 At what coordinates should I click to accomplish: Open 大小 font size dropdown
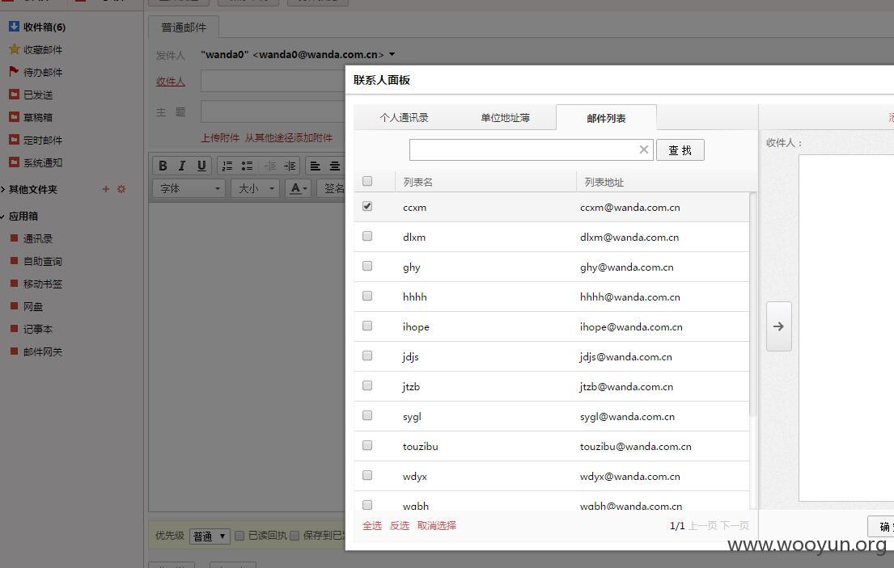point(256,188)
